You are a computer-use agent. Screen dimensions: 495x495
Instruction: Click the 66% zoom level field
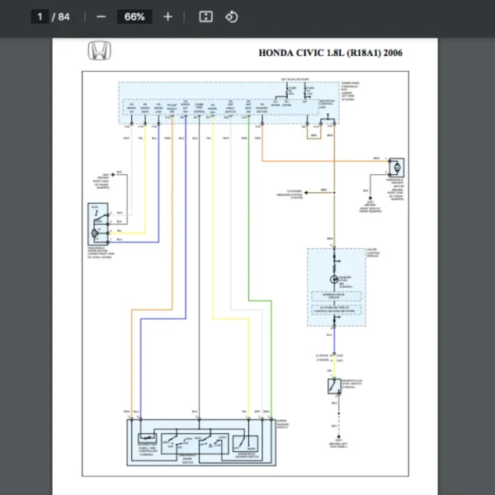[x=134, y=16]
